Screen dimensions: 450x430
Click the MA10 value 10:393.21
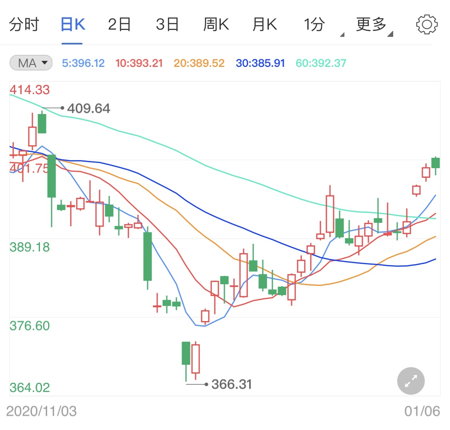pos(139,63)
